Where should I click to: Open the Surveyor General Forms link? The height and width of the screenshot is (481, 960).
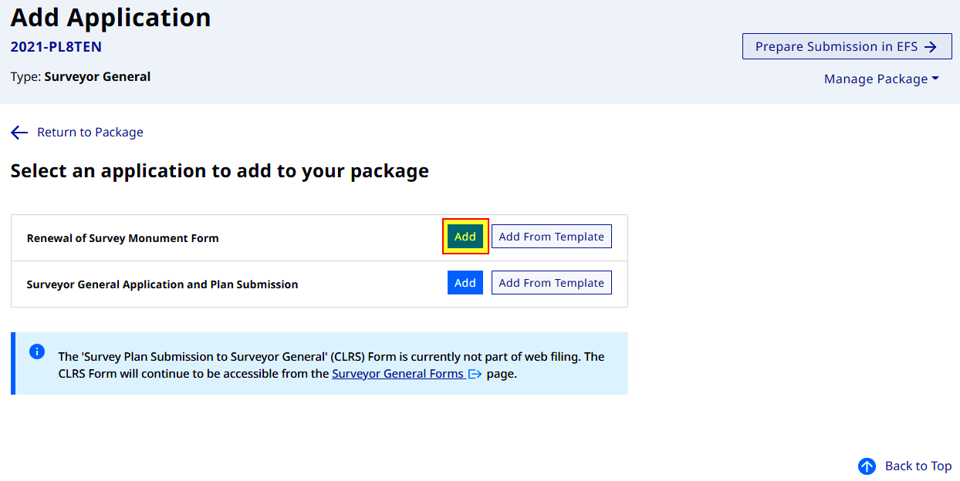pyautogui.click(x=397, y=374)
